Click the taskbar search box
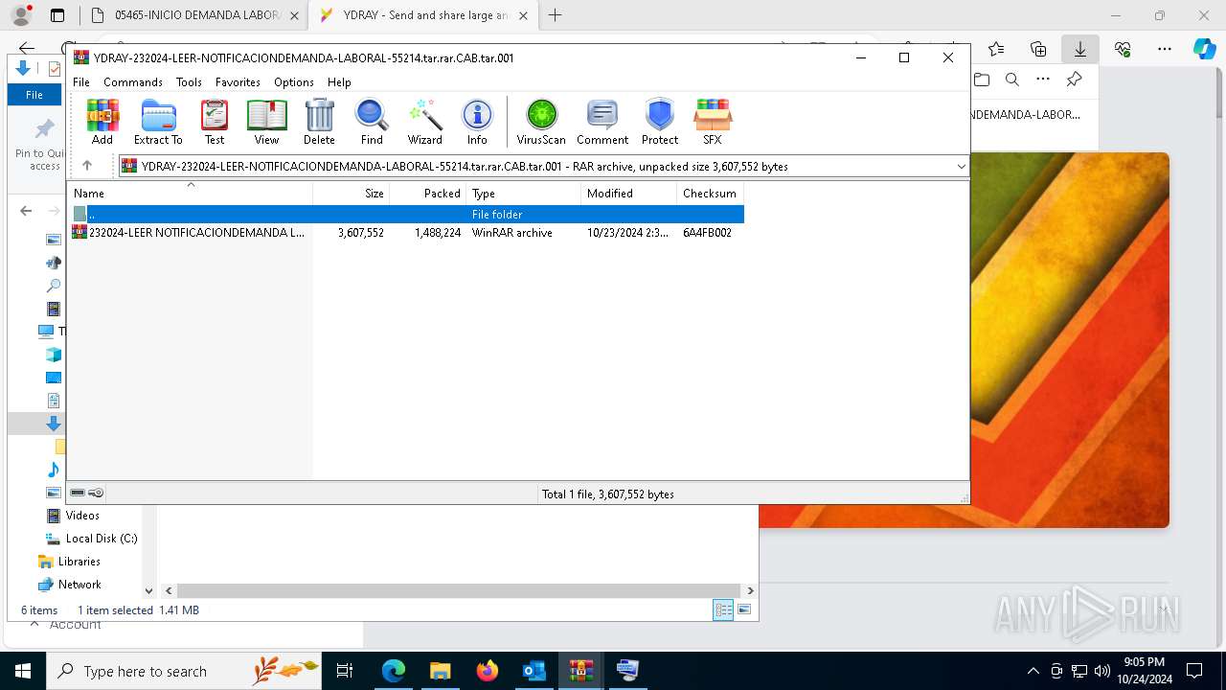Image resolution: width=1226 pixels, height=690 pixels. point(184,671)
